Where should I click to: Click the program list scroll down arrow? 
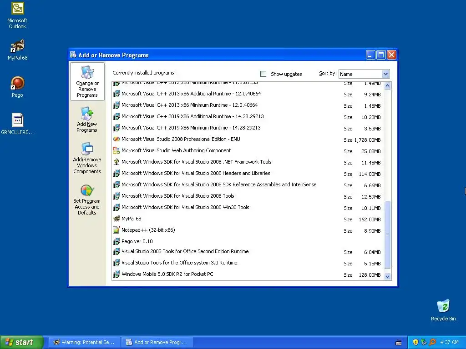point(387,276)
